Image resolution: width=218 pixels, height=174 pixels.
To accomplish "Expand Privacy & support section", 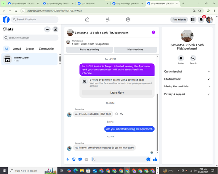I will 187,94.
